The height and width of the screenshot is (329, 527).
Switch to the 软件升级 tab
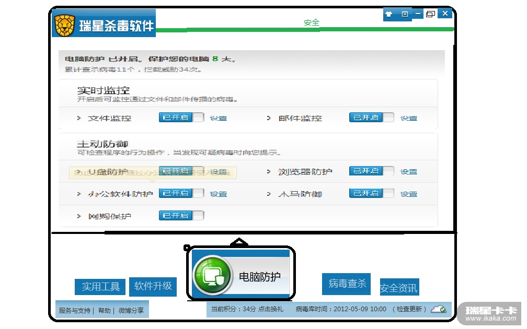153,286
